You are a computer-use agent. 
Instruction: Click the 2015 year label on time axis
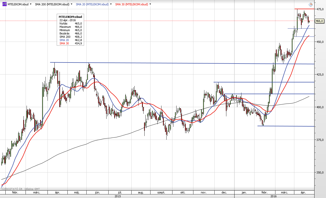[118, 196]
